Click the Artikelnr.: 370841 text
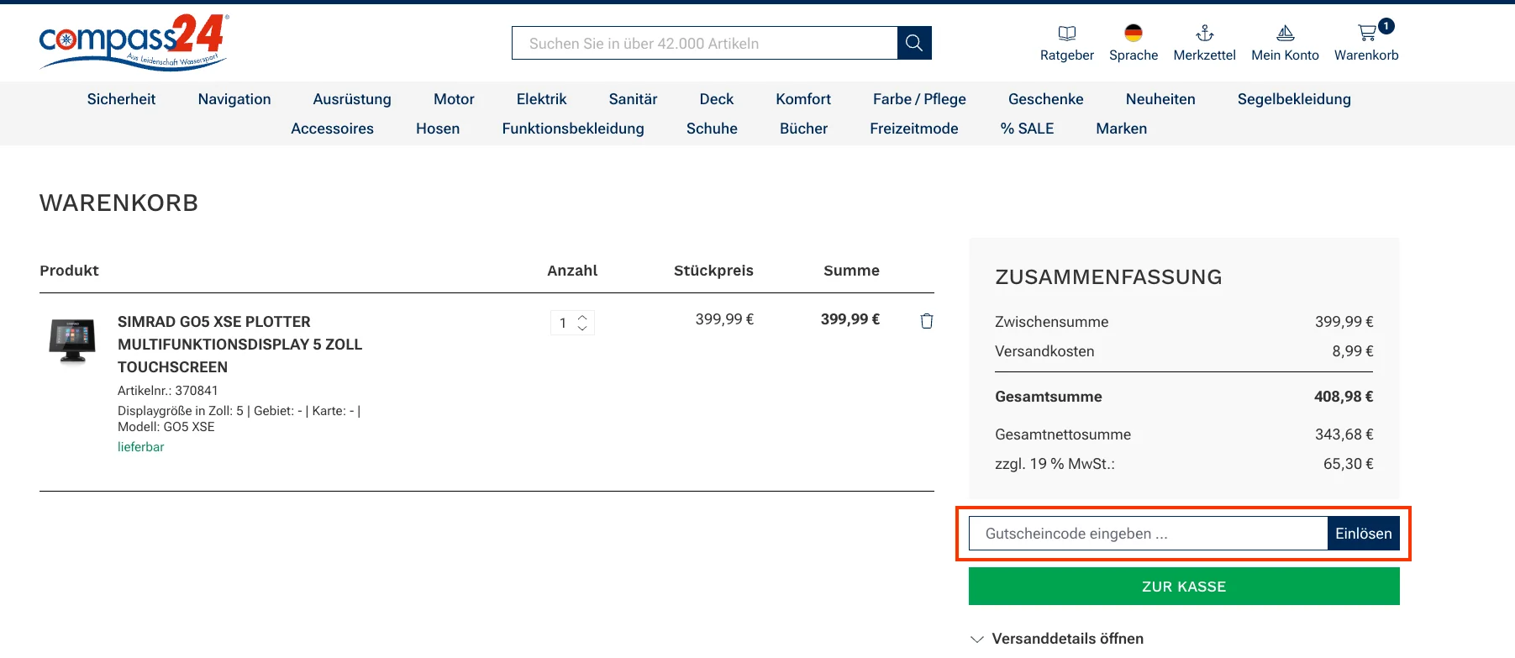This screenshot has width=1515, height=658. tap(168, 391)
